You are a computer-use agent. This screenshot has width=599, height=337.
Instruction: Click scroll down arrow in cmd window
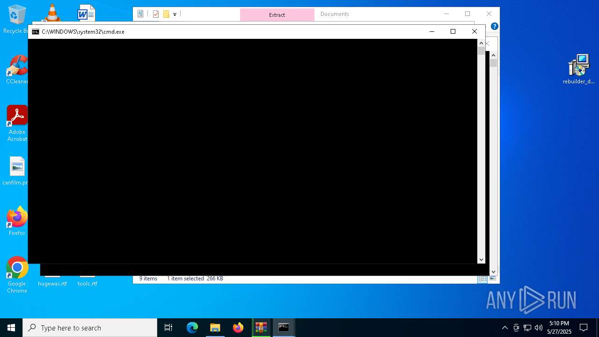pos(481,259)
